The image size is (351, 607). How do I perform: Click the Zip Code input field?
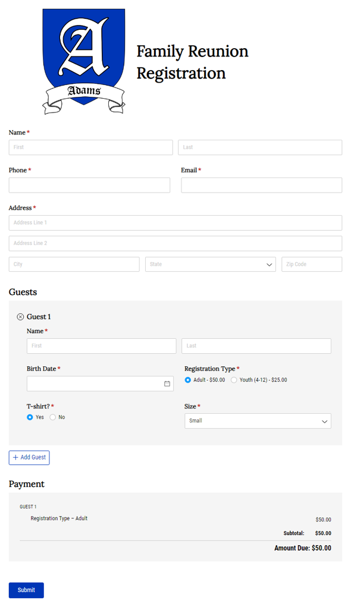point(312,265)
